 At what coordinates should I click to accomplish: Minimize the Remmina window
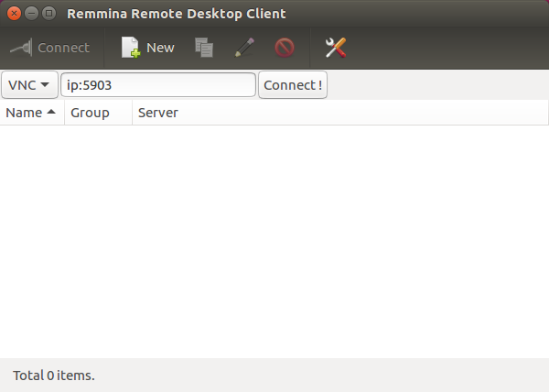tap(31, 14)
